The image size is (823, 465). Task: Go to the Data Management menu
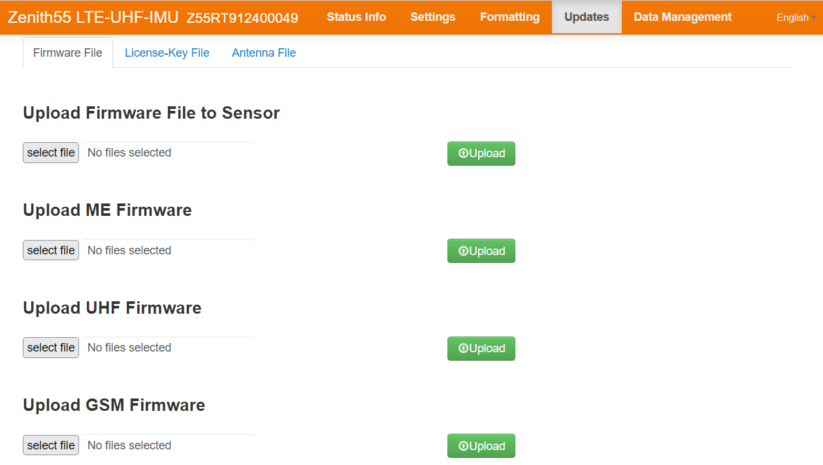click(x=683, y=17)
